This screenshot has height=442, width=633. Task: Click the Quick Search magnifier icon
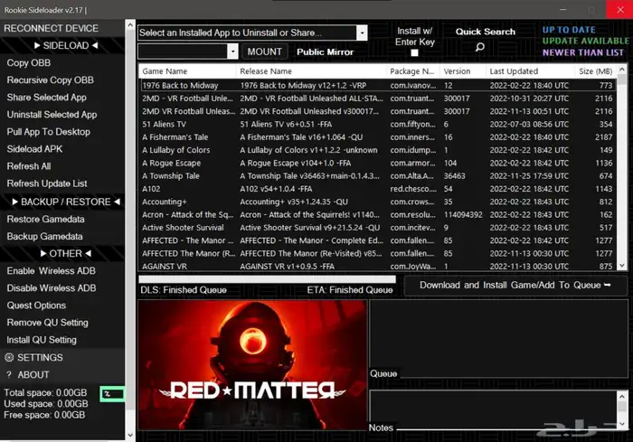(x=479, y=47)
